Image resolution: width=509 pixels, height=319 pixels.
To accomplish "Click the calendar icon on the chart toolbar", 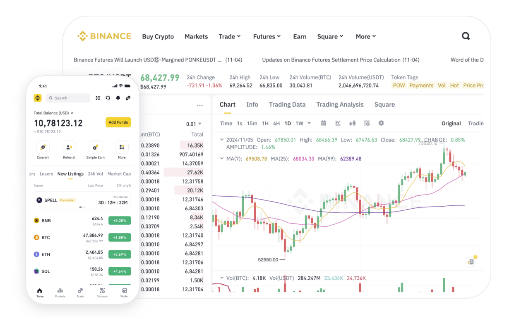I will [324, 123].
